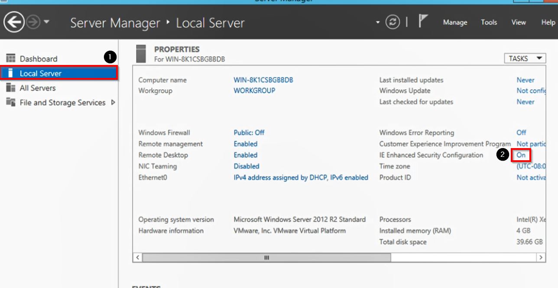Open the TASKS dropdown

(x=525, y=58)
